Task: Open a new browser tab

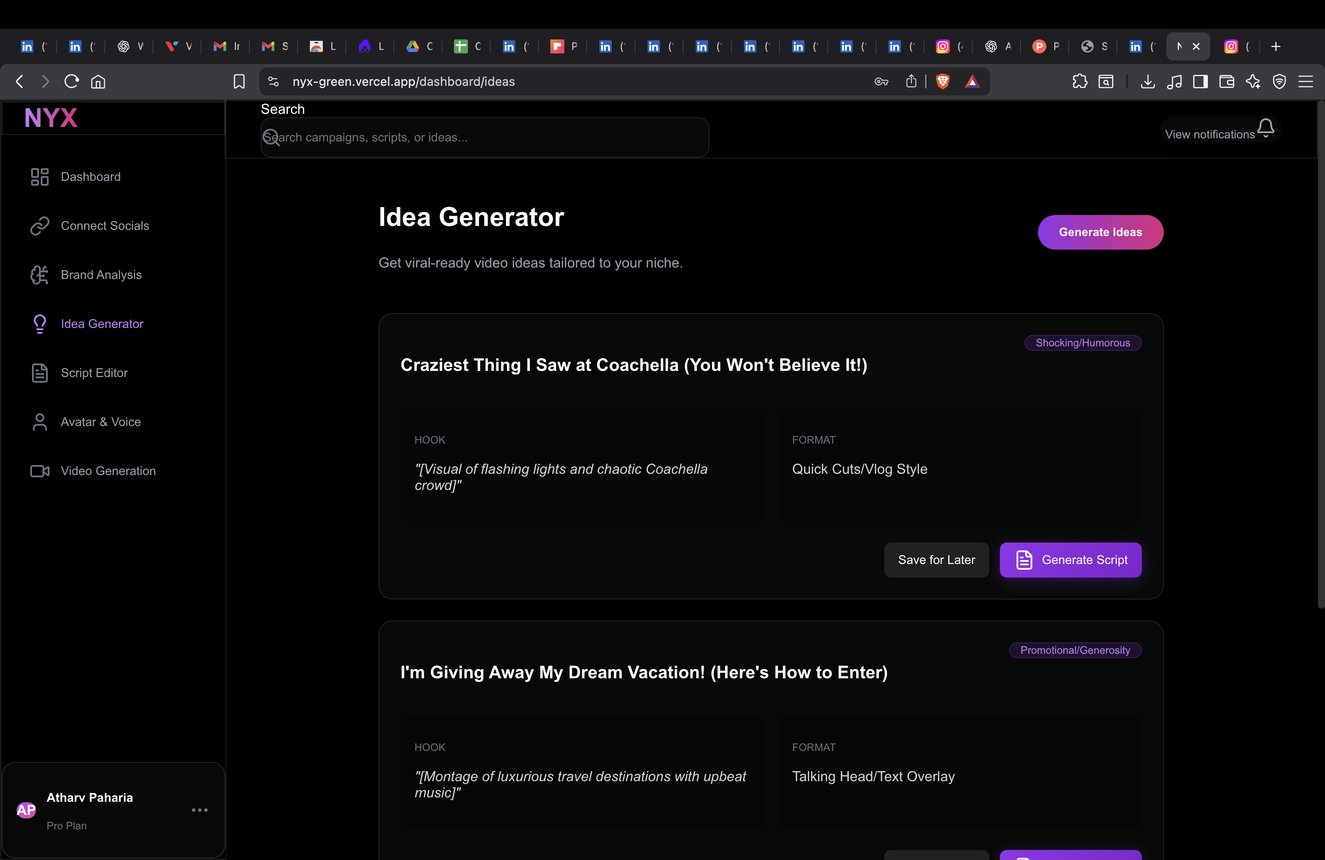Action: (x=1276, y=46)
